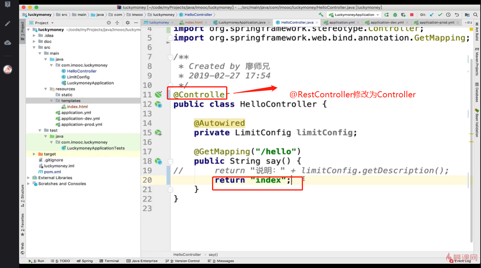The image size is (481, 268).
Task: Open the Project Structure toolbar icon
Action: (x=467, y=15)
